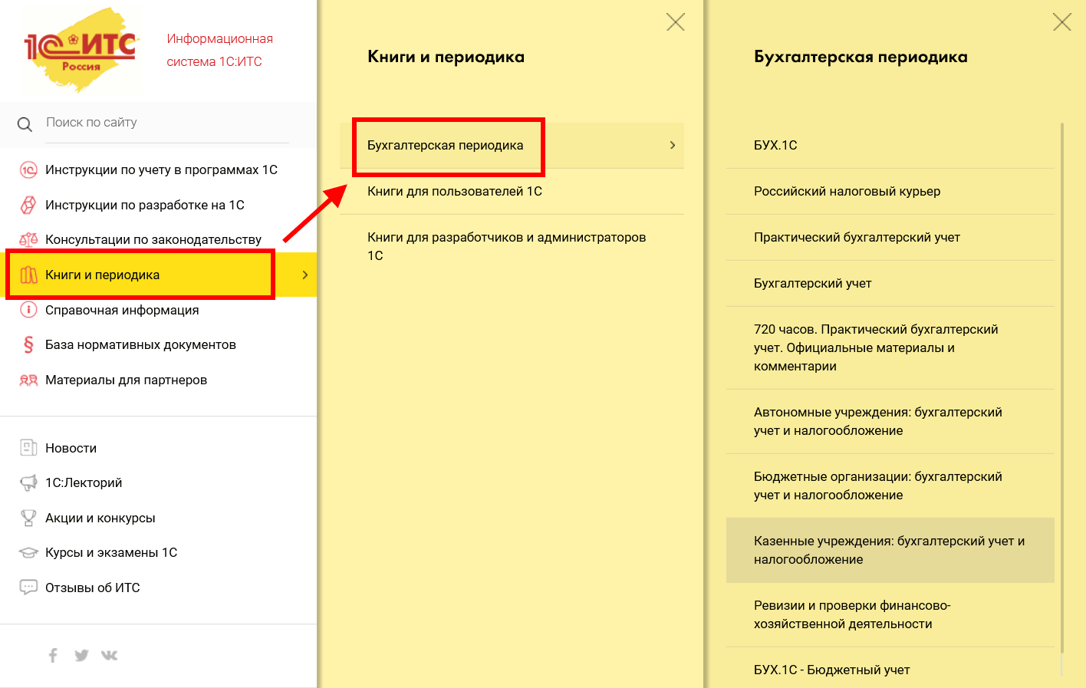Open the Twitter social link
The width and height of the screenshot is (1086, 688).
click(81, 655)
